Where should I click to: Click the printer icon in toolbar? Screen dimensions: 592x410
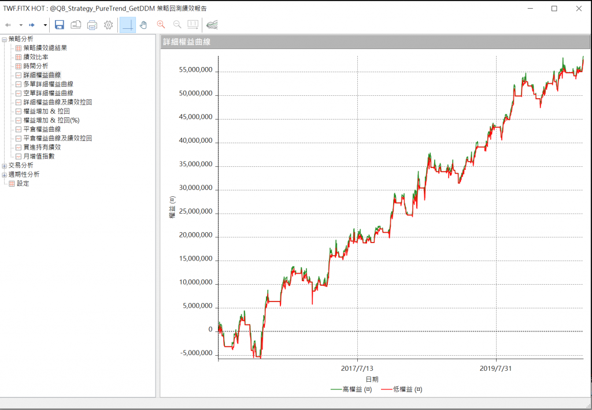click(92, 25)
